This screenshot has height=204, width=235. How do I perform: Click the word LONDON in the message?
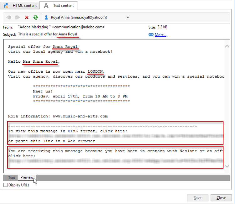[x=95, y=71]
